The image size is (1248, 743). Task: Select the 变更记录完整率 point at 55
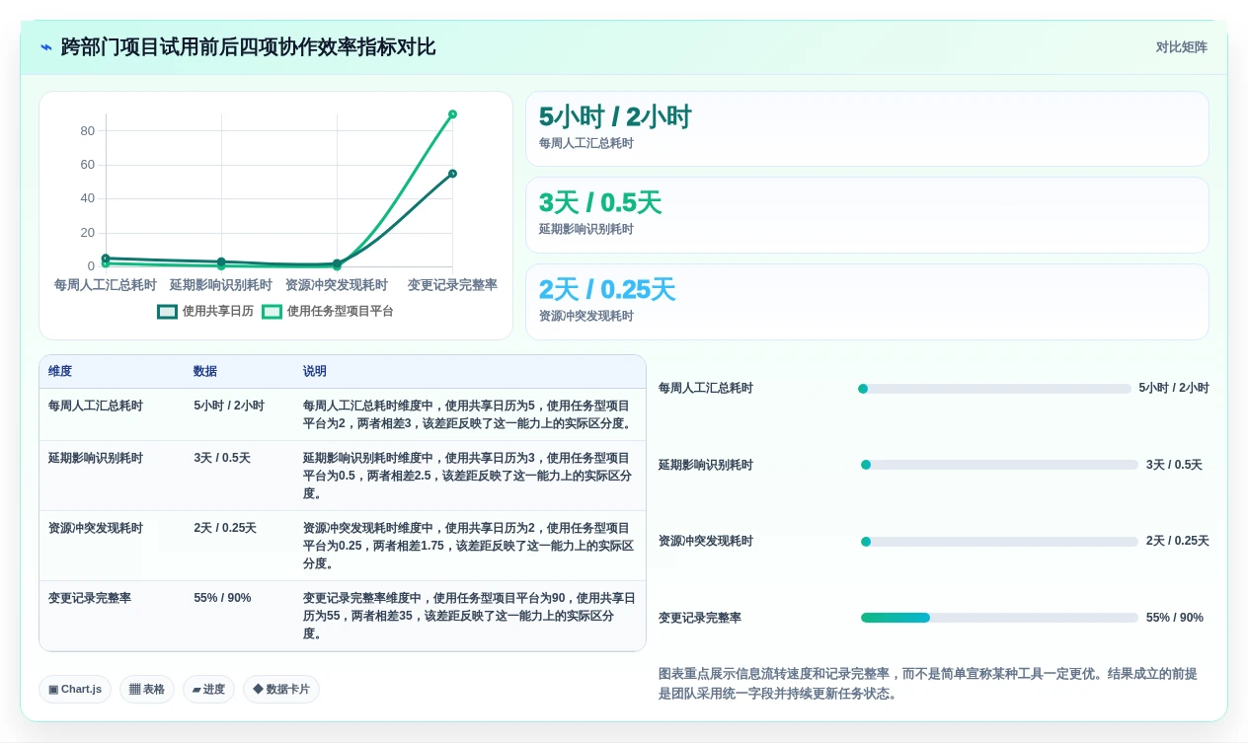click(452, 174)
